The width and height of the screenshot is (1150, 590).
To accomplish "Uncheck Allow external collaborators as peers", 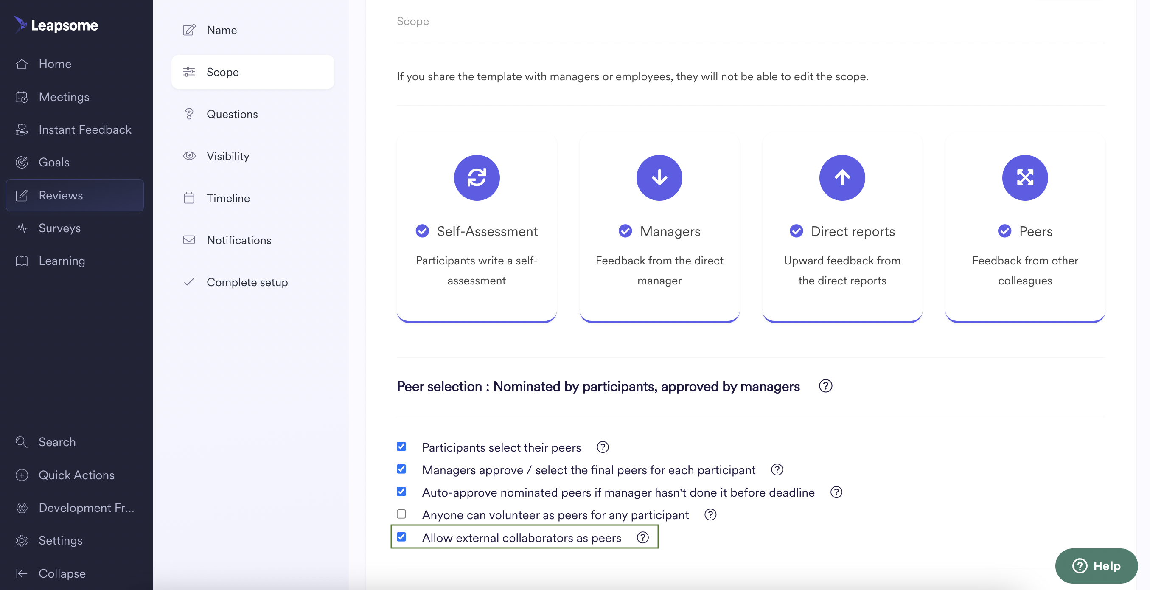I will tap(401, 537).
